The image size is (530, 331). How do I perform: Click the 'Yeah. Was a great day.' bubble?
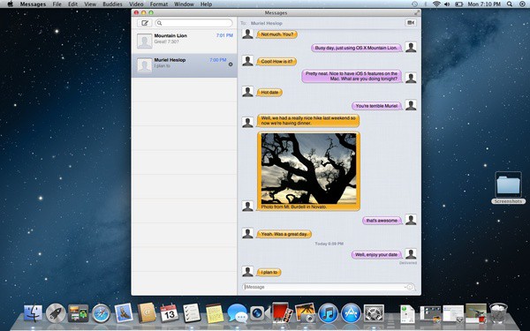coord(284,234)
